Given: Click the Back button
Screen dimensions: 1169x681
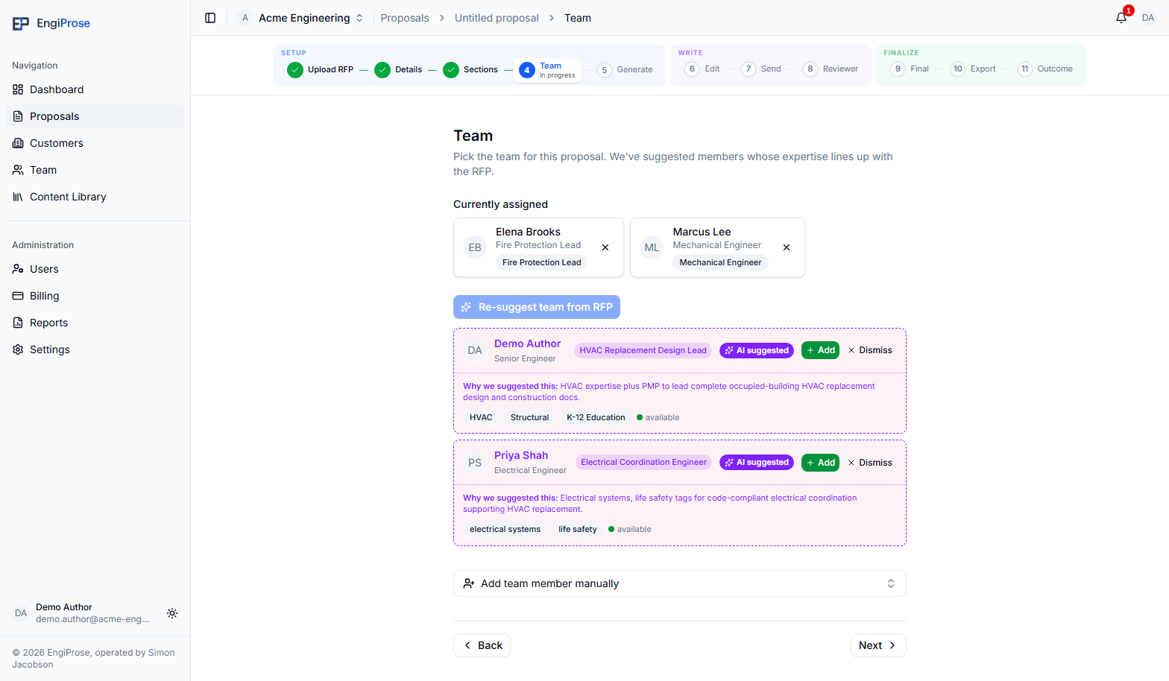Looking at the screenshot, I should tap(482, 645).
